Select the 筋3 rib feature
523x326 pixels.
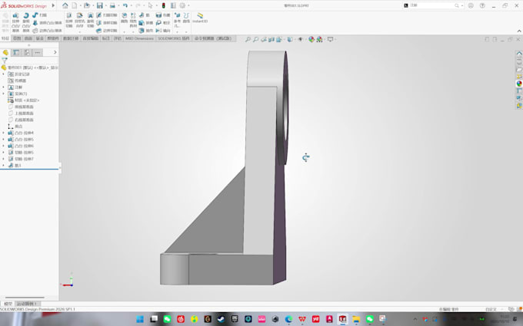click(15, 166)
